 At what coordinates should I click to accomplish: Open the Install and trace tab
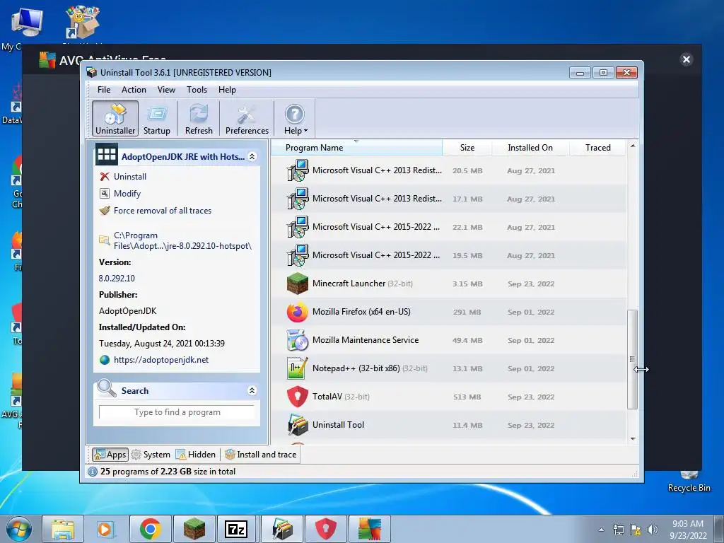tap(260, 455)
